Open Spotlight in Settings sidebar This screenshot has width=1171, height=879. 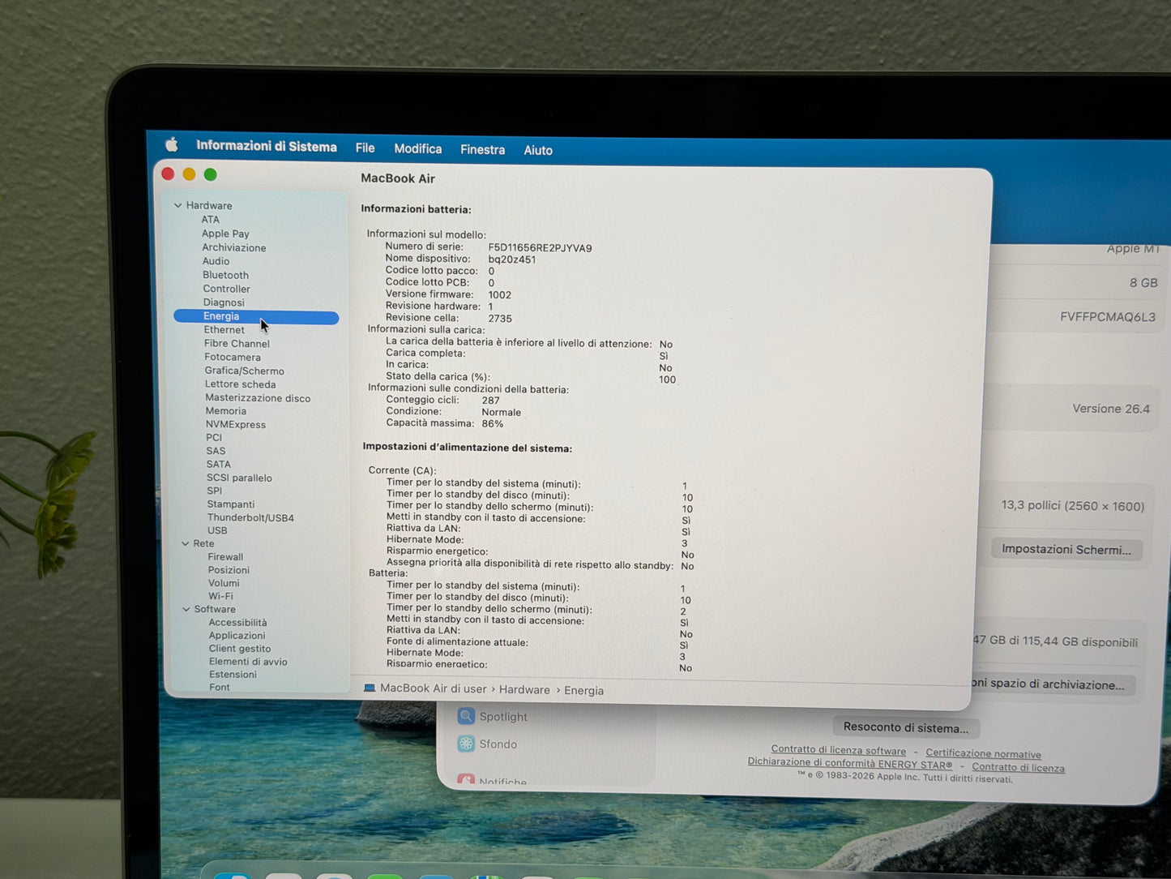(x=494, y=717)
